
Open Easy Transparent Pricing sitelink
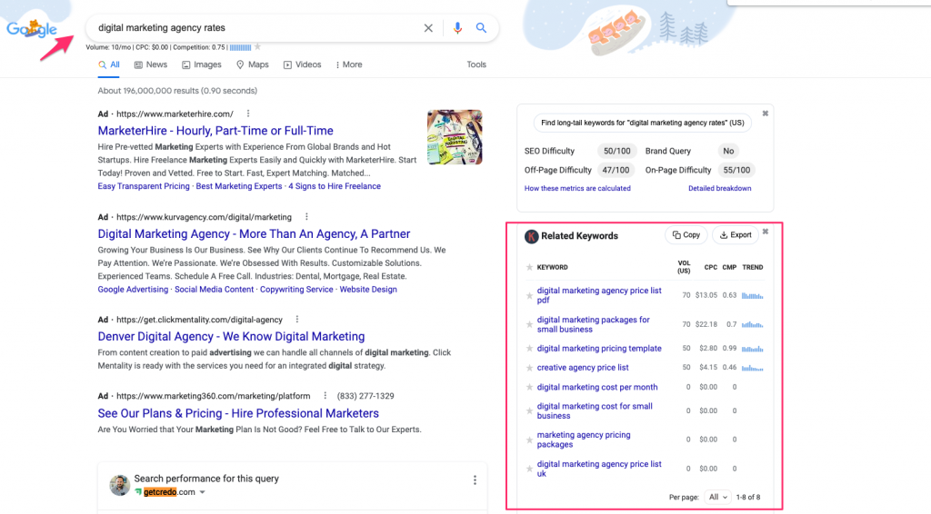144,186
